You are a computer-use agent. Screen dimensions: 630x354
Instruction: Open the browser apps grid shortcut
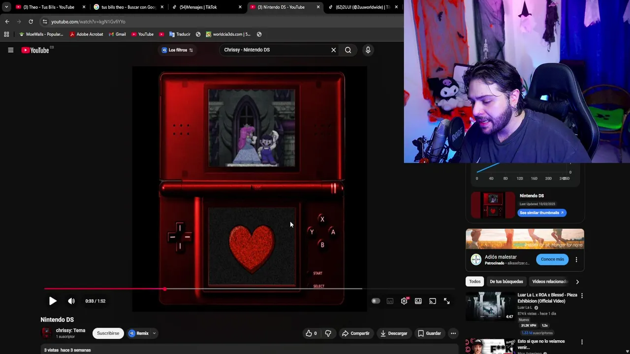6,34
